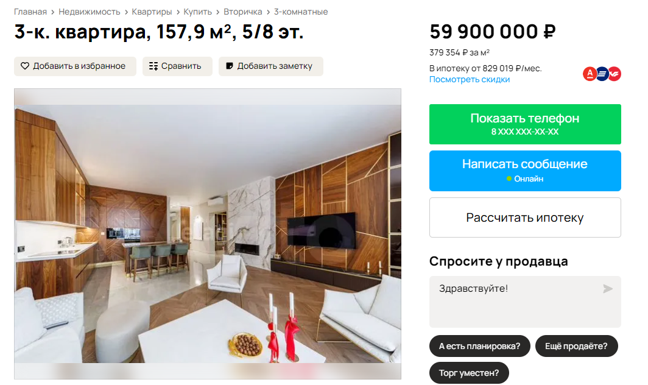Viewport: 648px width, 385px height.
Task: Click the compare list icon next to Сравнить
Action: (153, 66)
